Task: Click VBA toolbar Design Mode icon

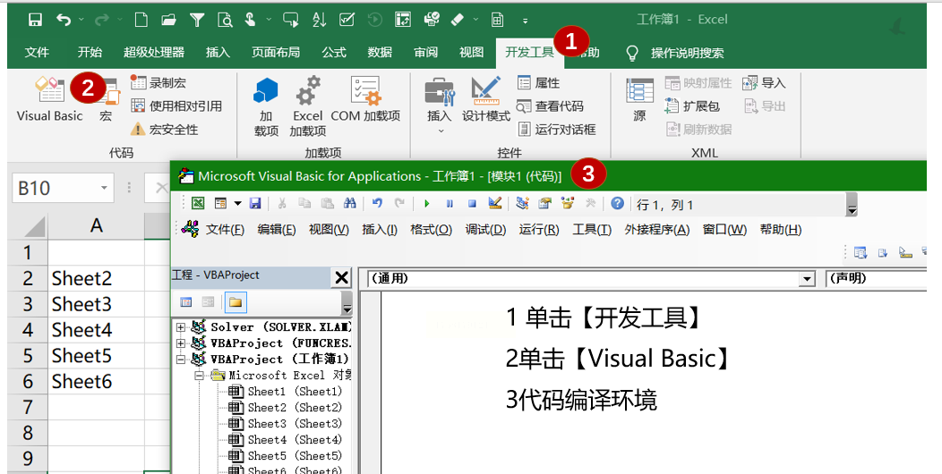Action: tap(495, 203)
